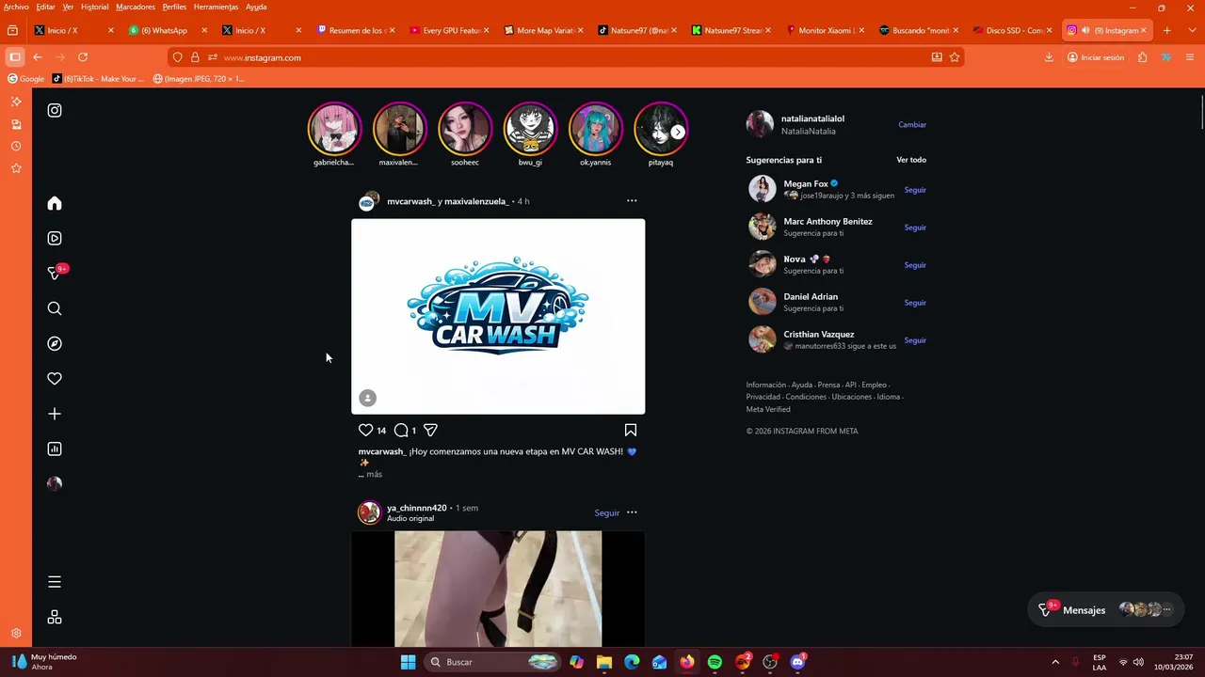Open direct messages icon with 9+ badge

55,273
